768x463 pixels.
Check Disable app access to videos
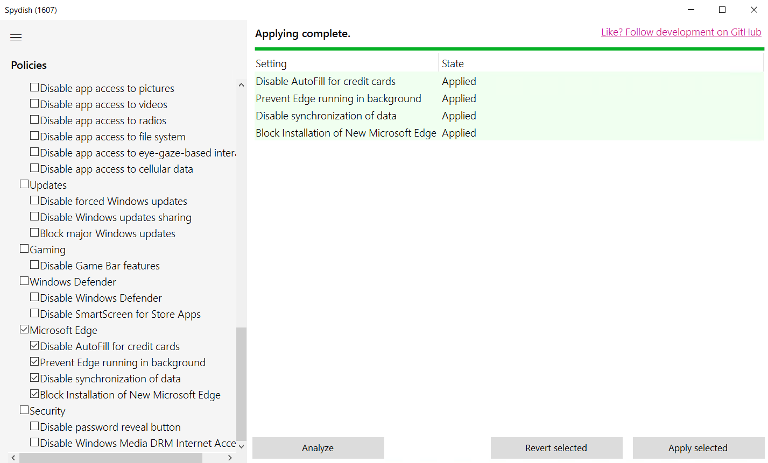(34, 103)
